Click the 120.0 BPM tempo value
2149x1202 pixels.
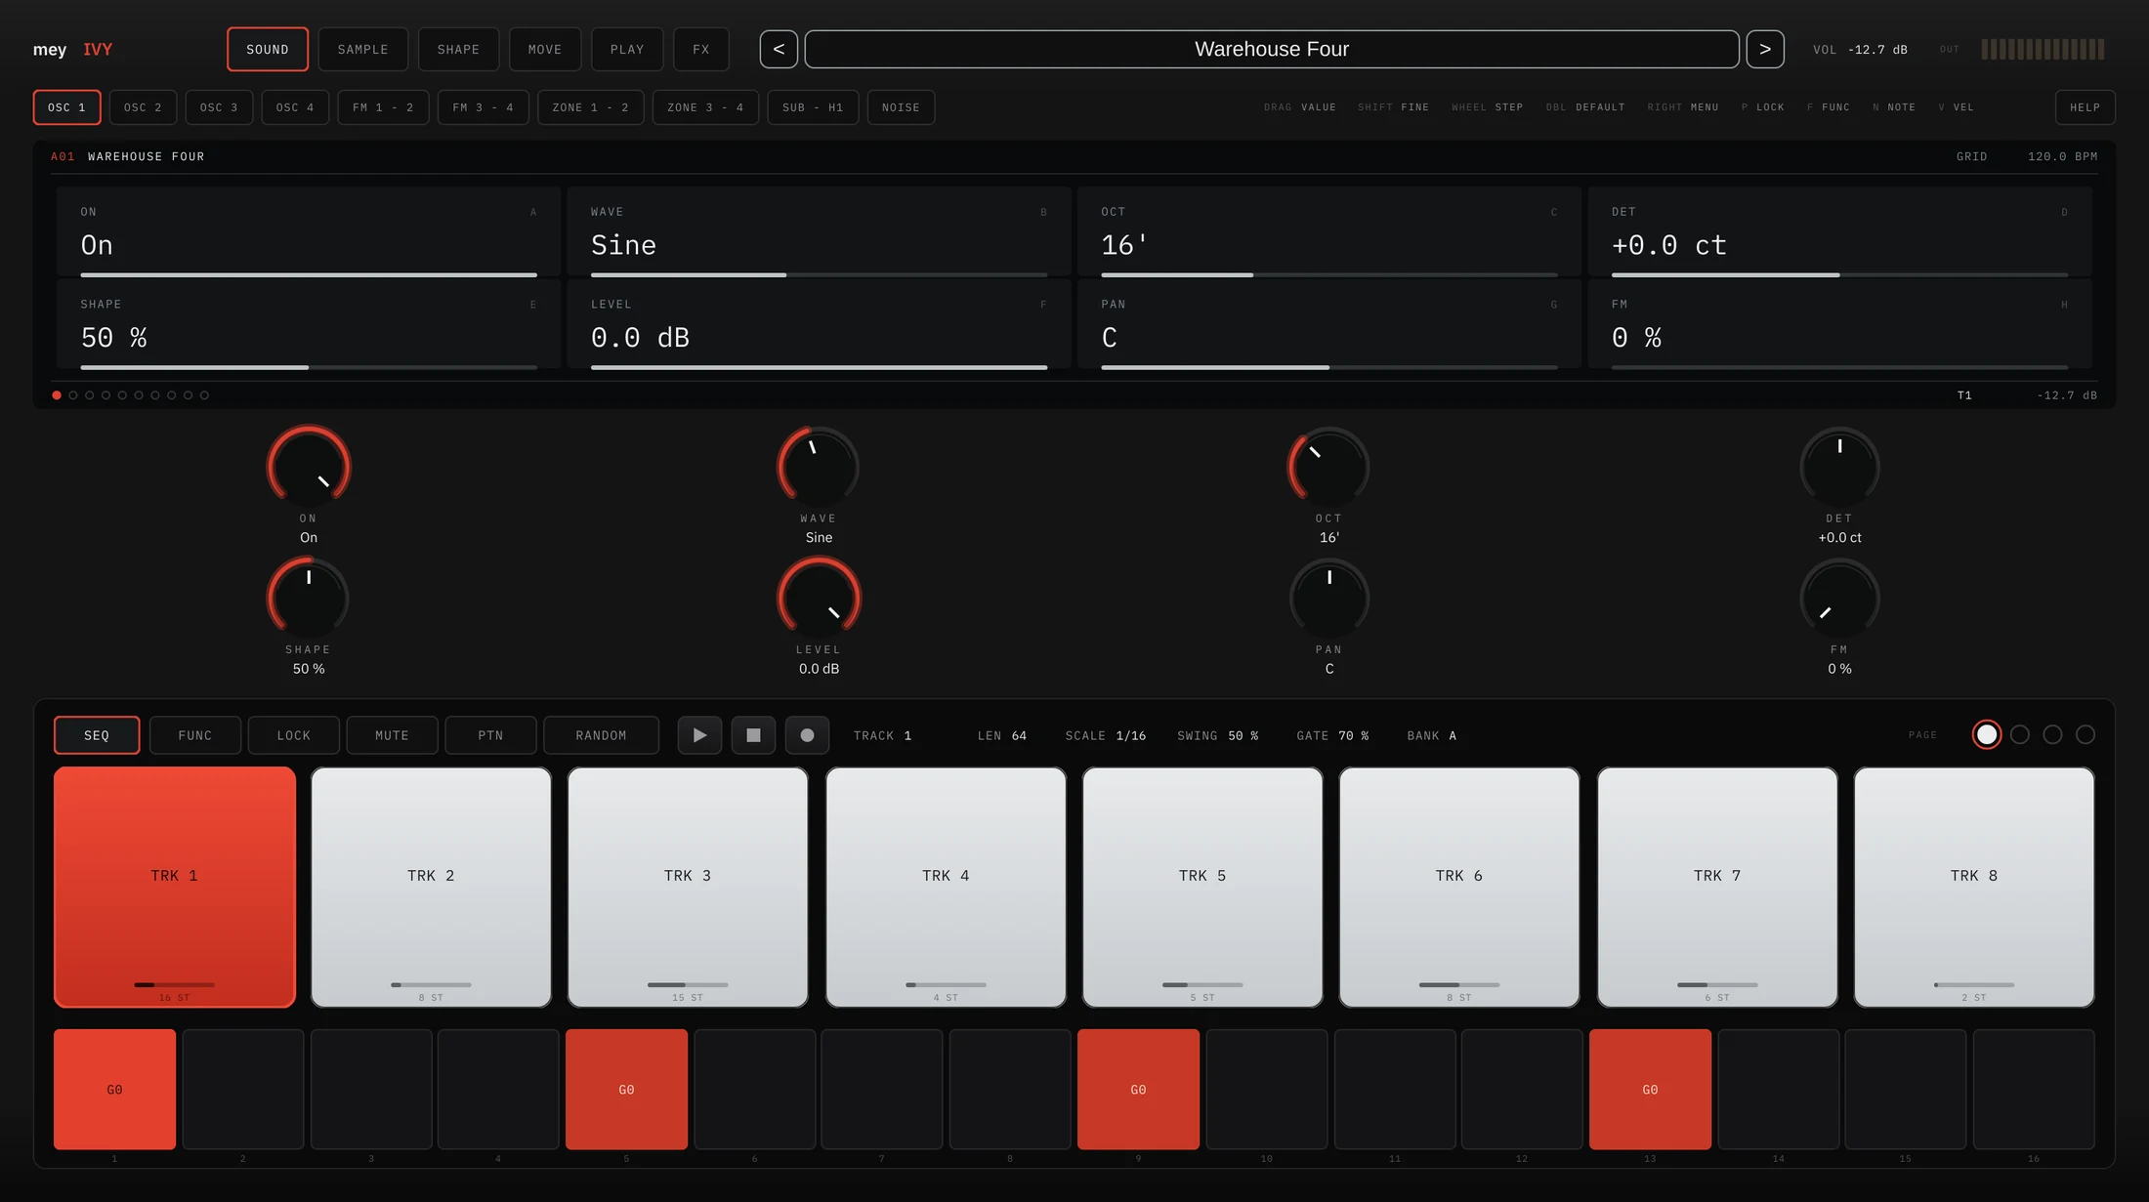(2062, 156)
